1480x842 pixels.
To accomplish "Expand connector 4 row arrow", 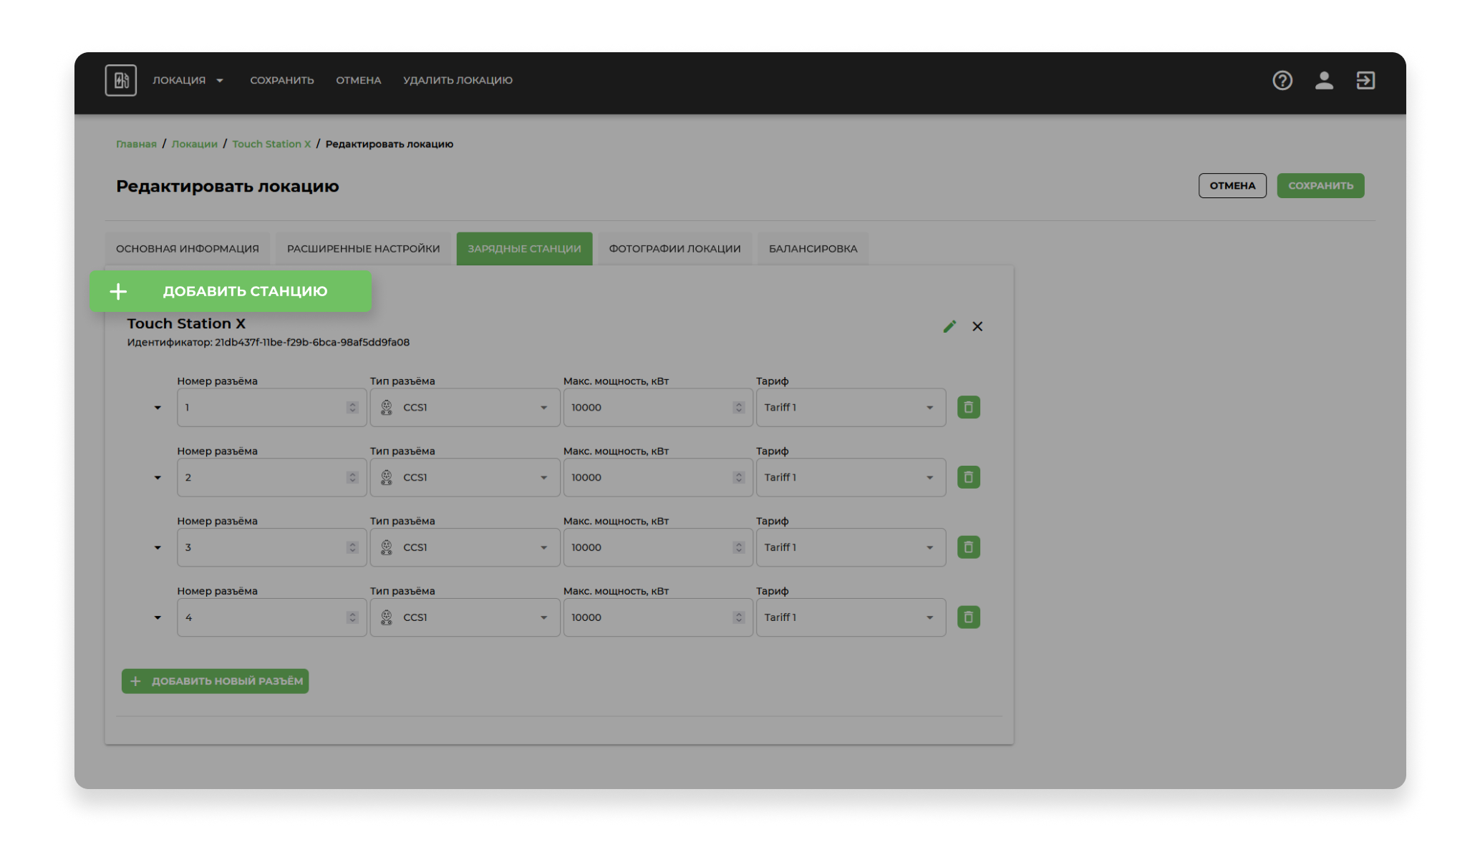I will pos(158,618).
